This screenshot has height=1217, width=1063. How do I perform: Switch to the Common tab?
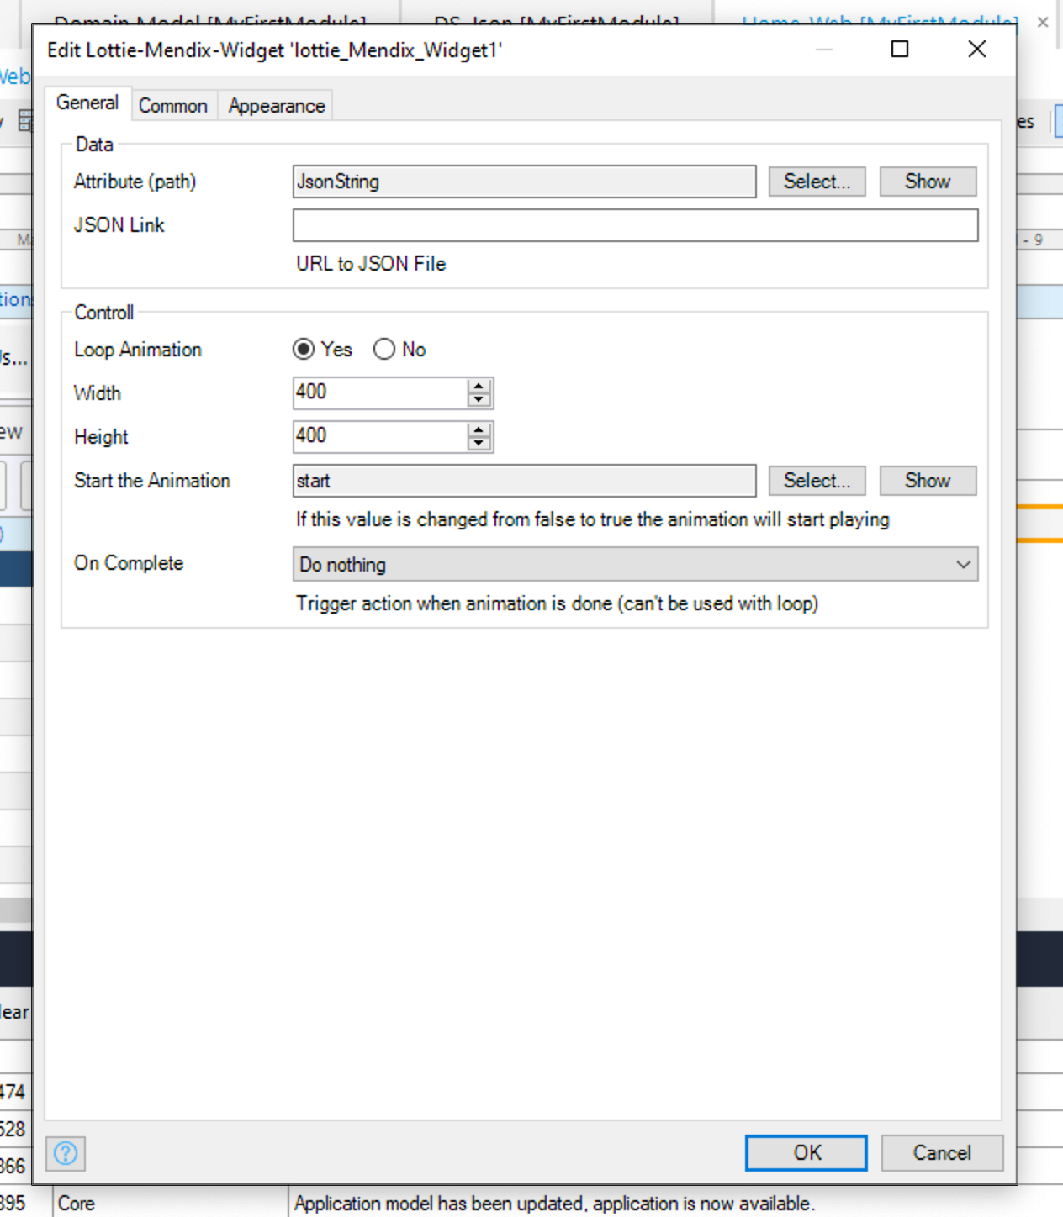[x=173, y=106]
